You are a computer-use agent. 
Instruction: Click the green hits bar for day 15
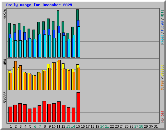pos(77,15)
